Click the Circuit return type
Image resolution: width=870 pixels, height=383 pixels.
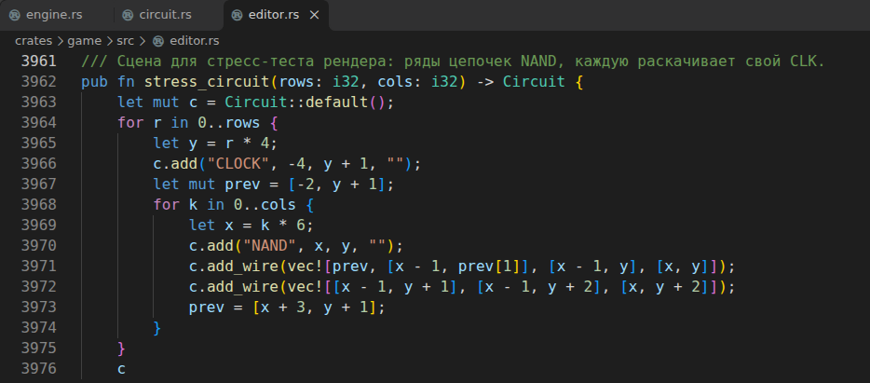tap(534, 82)
